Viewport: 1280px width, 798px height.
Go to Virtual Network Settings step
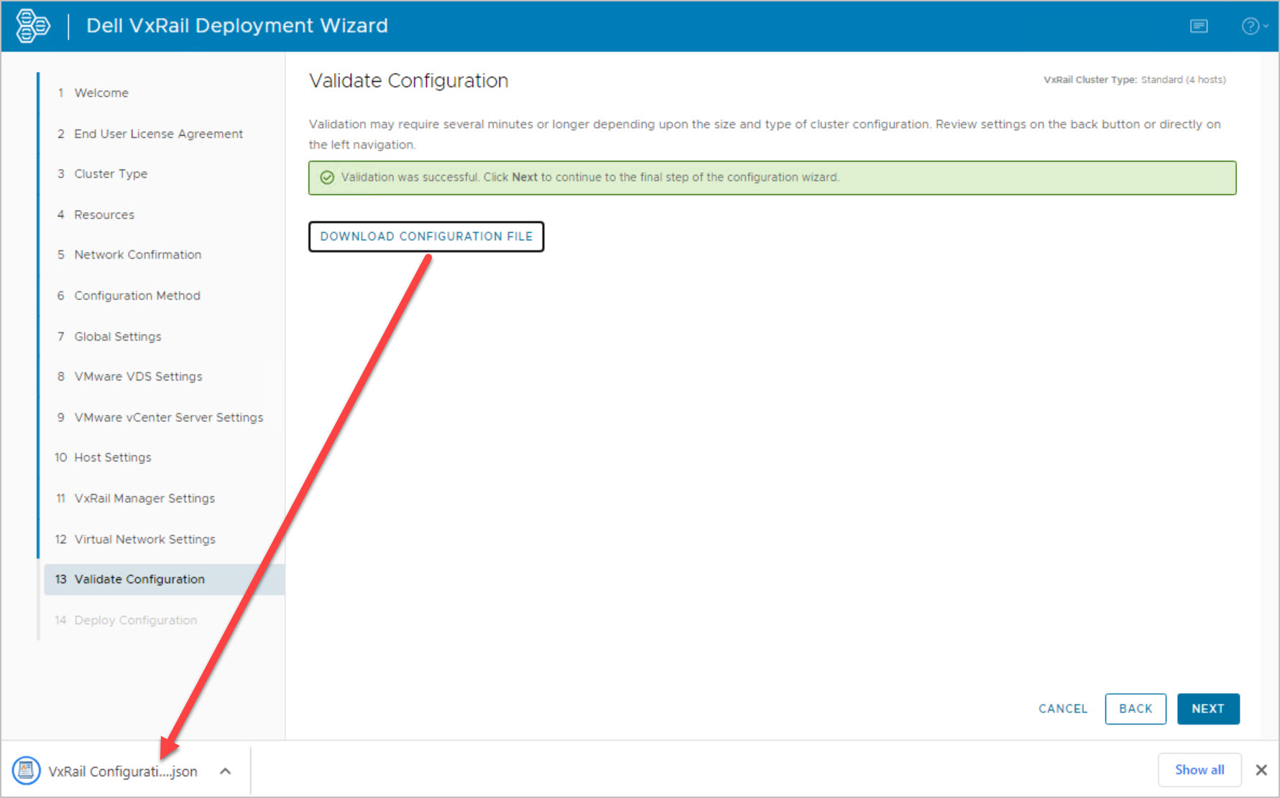[145, 539]
